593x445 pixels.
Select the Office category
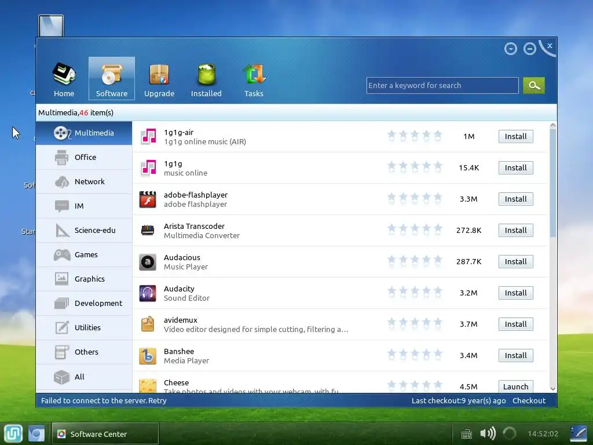84,157
